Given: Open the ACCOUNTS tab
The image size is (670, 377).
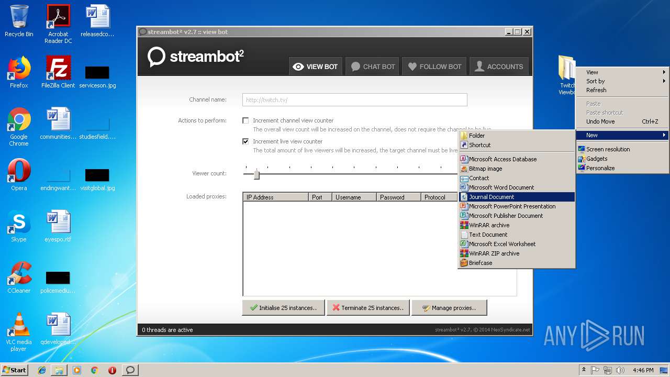Looking at the screenshot, I should pos(499,66).
